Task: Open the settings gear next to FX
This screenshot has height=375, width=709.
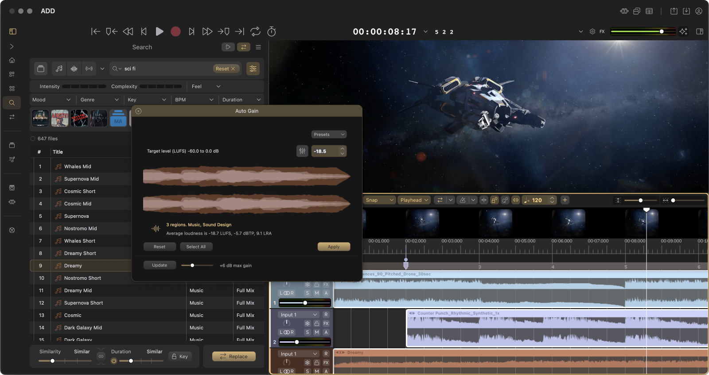Action: 592,31
